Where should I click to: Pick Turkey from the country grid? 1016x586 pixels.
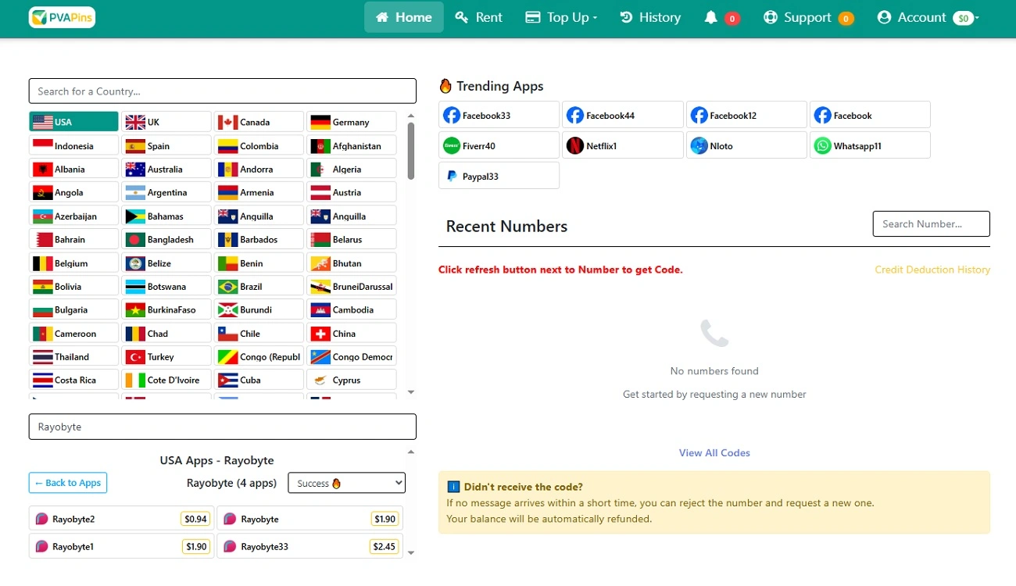point(166,357)
